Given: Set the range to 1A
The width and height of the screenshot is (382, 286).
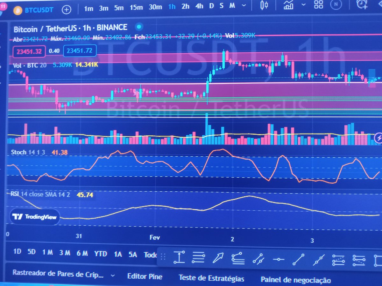Looking at the screenshot, I should pyautogui.click(x=118, y=254).
